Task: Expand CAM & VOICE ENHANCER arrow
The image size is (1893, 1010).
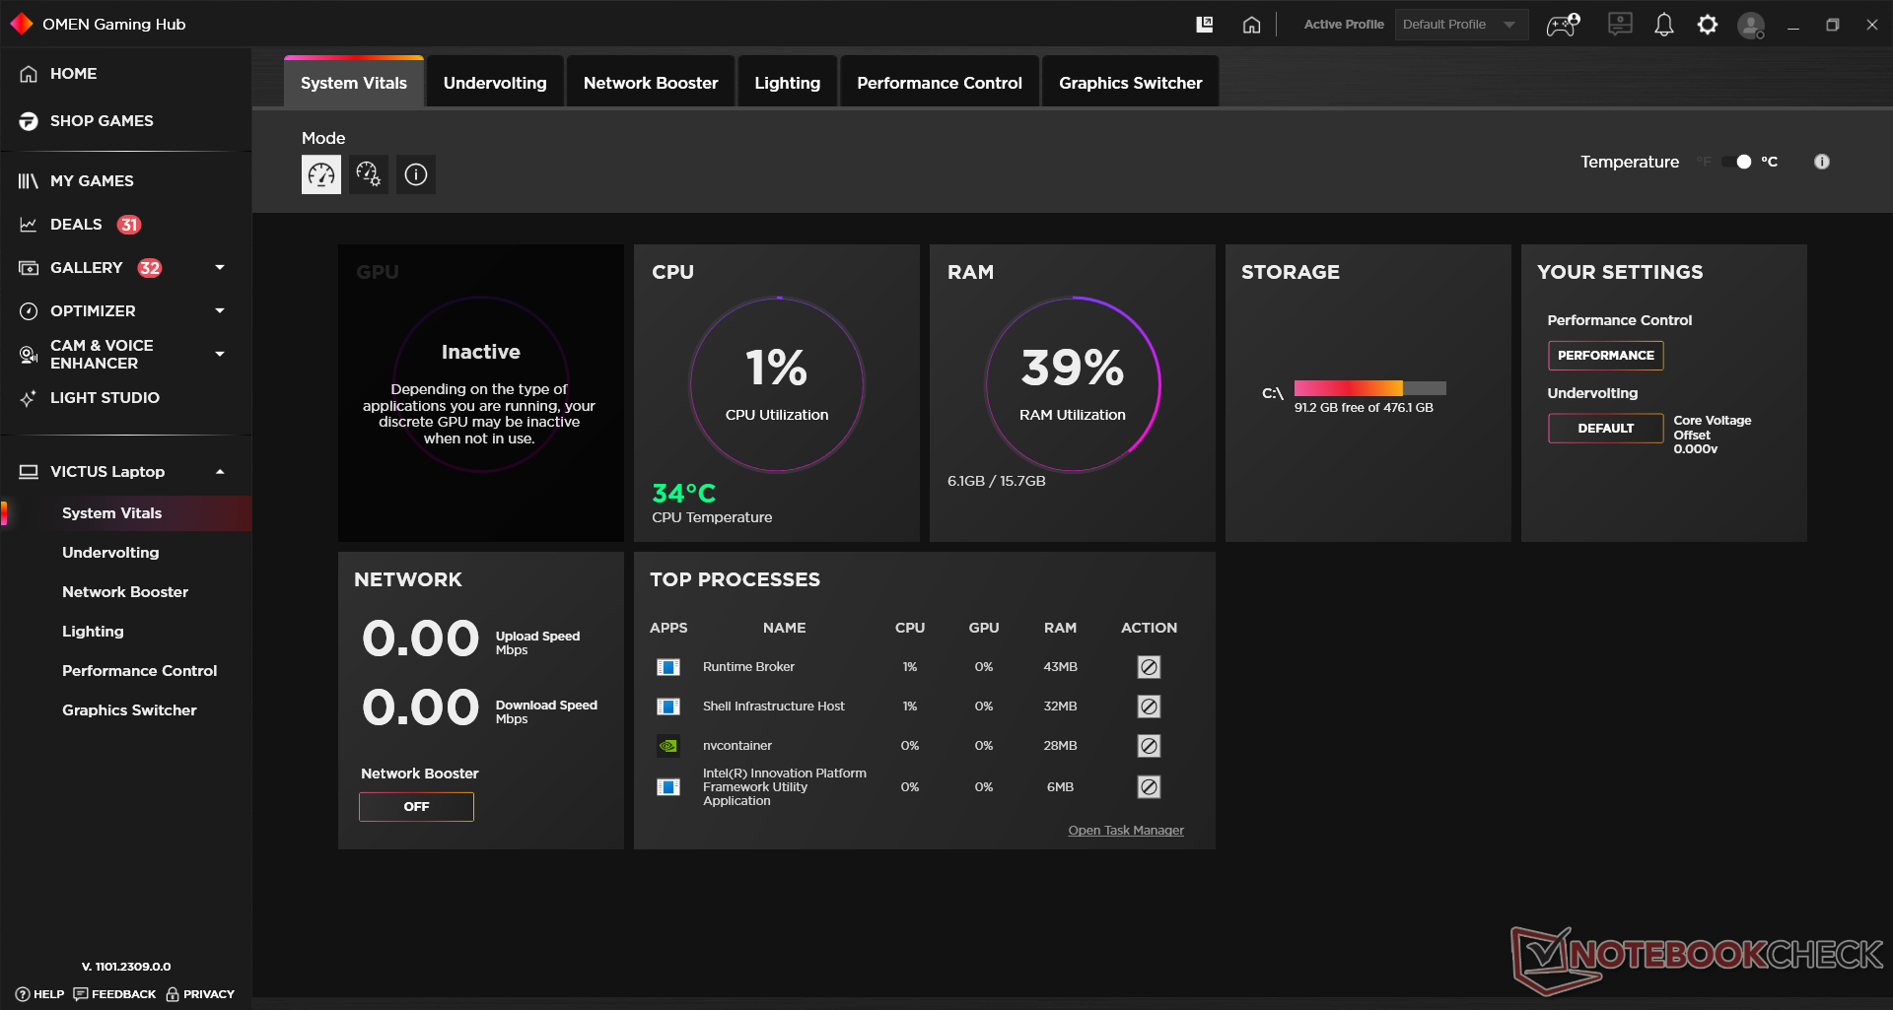Action: pos(220,354)
